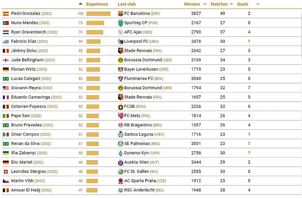The width and height of the screenshot is (302, 198).
Task: Click the sort arrow left of Experience
Action: [80, 4]
